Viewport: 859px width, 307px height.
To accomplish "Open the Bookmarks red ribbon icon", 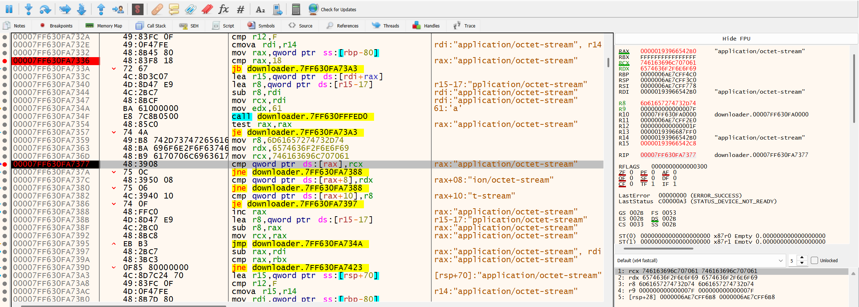I will [207, 9].
